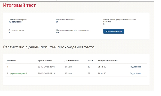Click start time 29-12-2023 22:08
Viewport: 161px width, 96px height.
coord(46,67)
